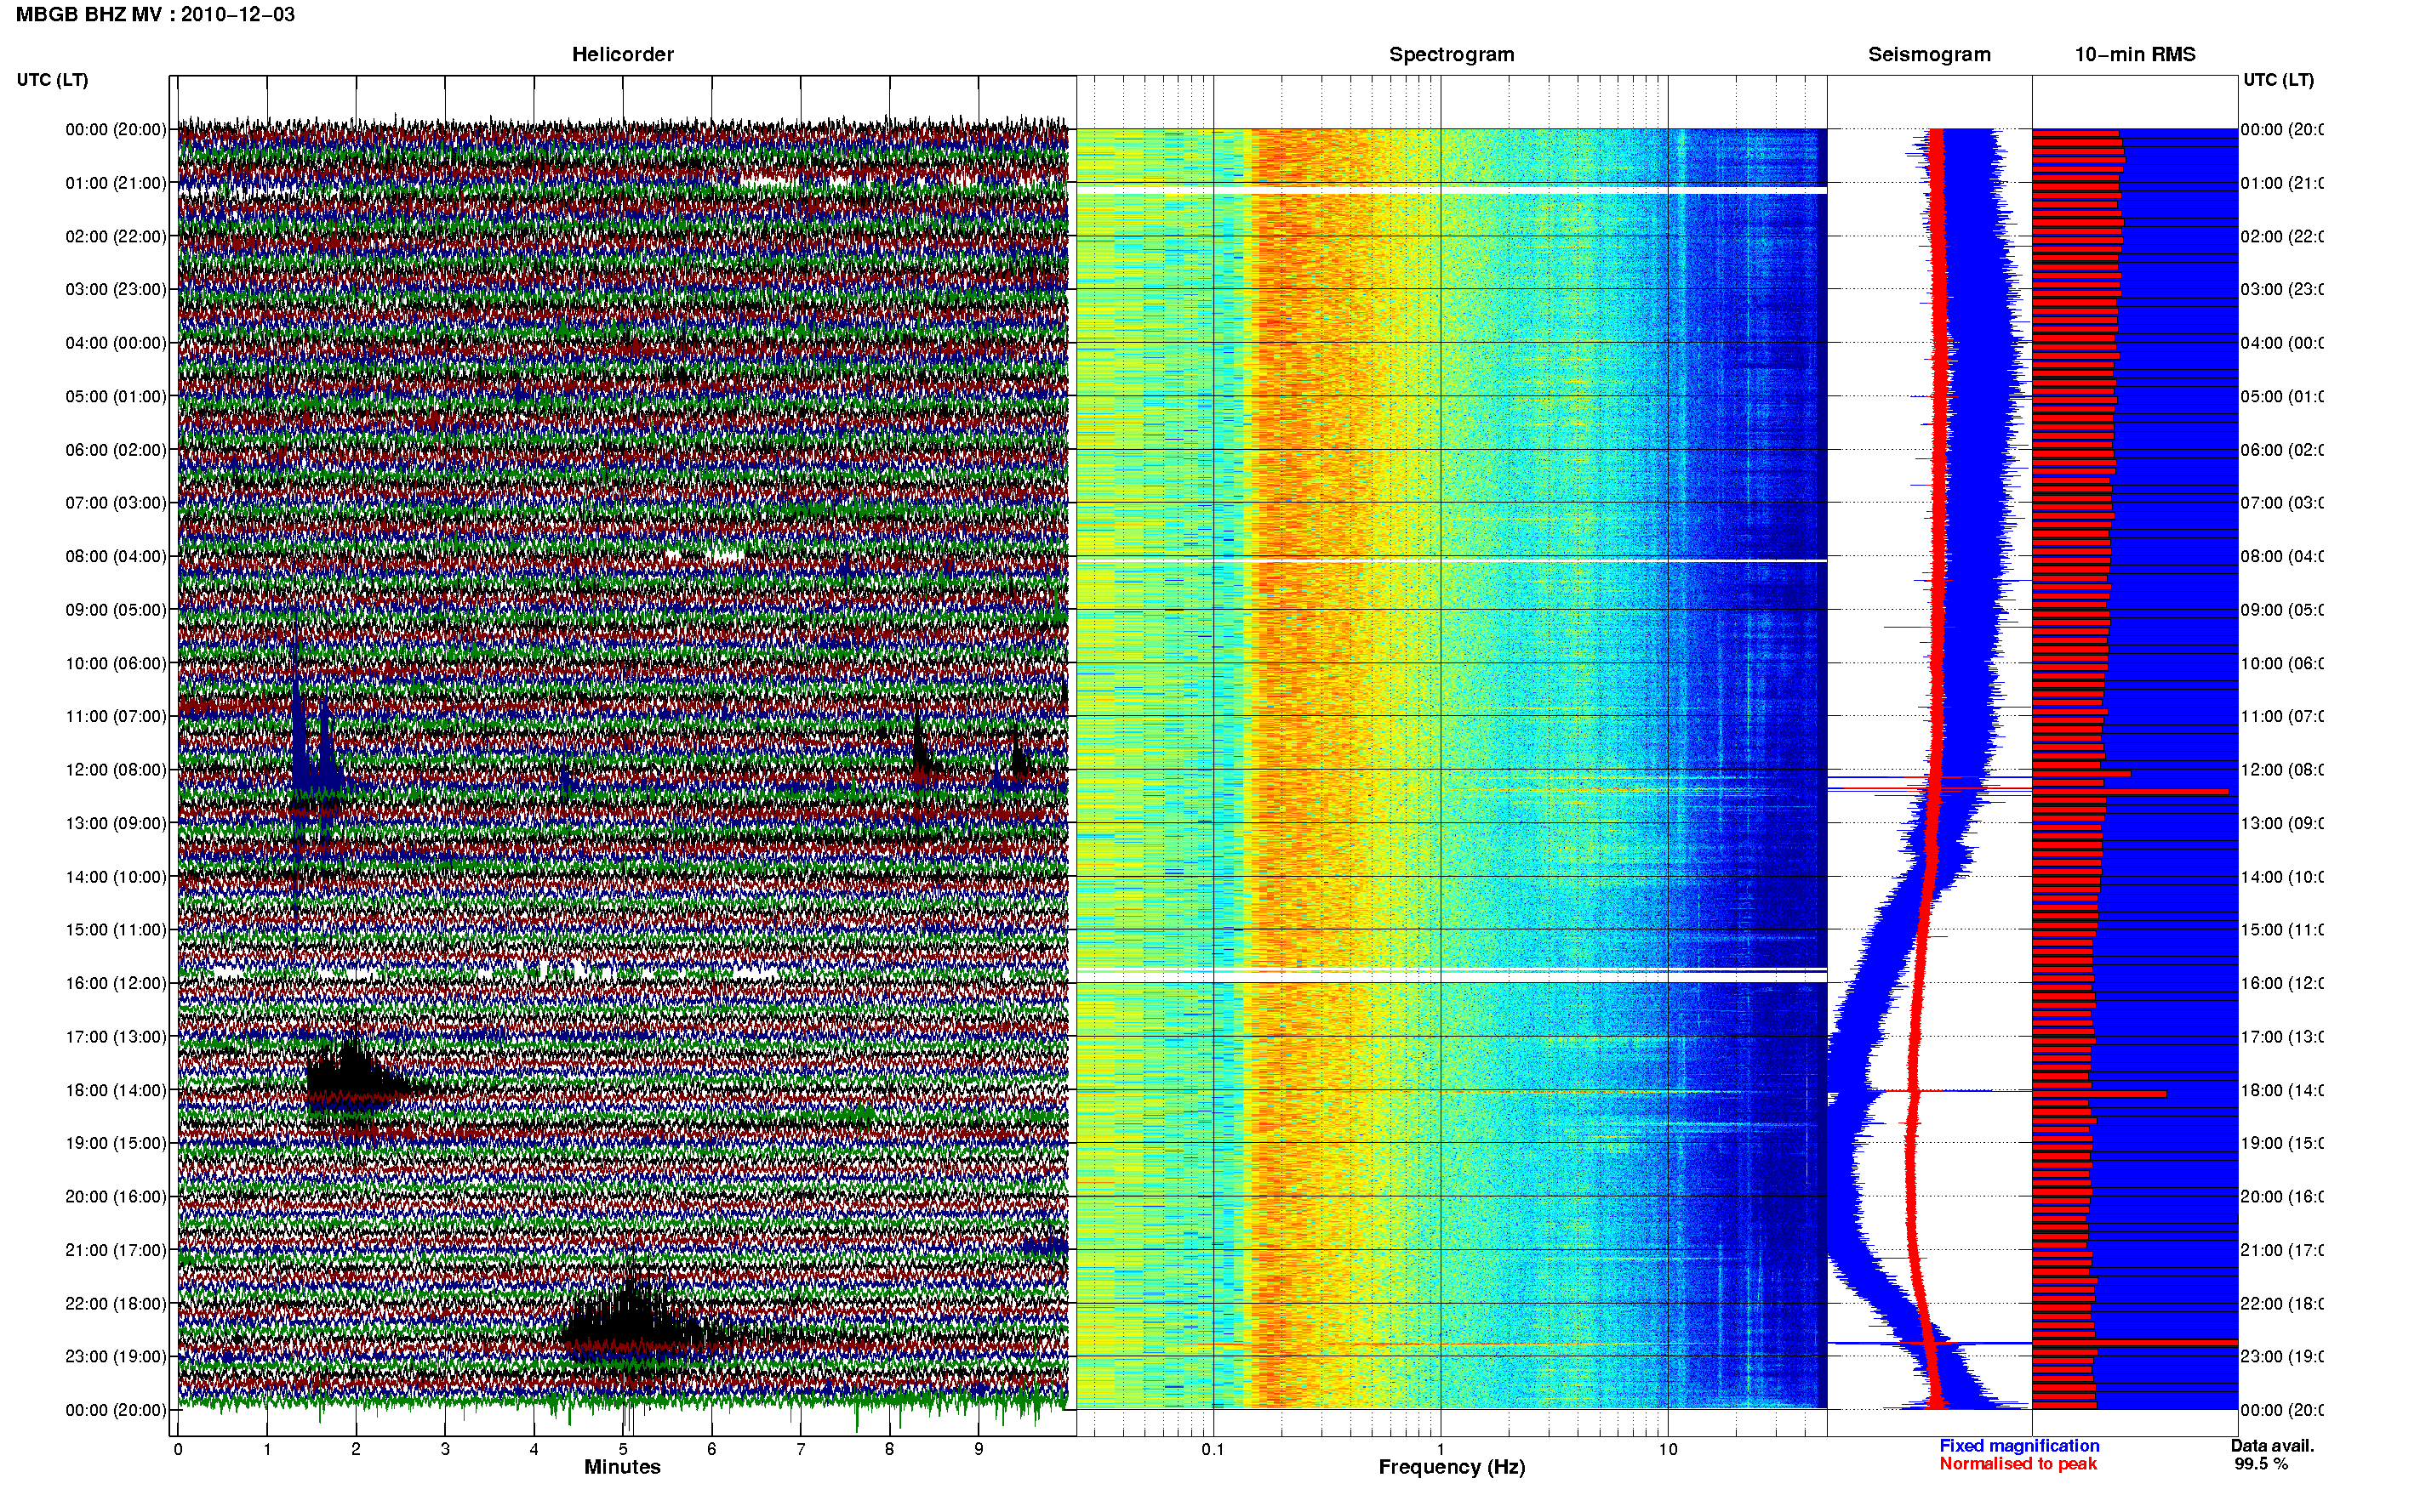Viewport: 2420px width, 1512px height.
Task: Click the black event burst near 18:00
Action: tap(355, 1080)
